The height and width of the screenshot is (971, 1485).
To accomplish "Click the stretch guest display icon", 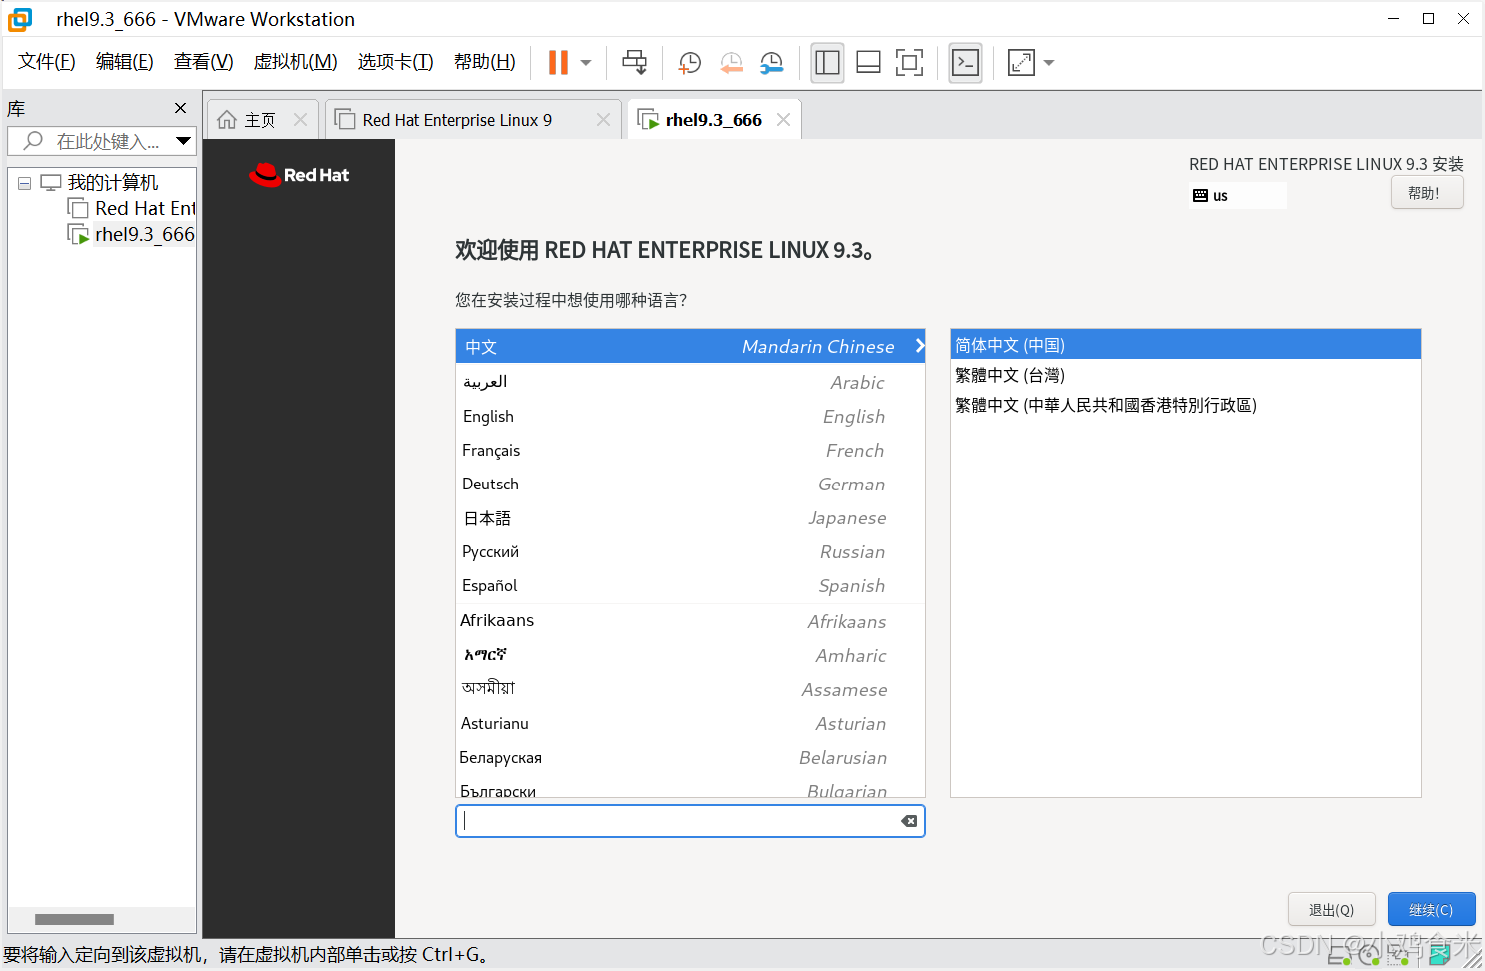I will 1021,62.
